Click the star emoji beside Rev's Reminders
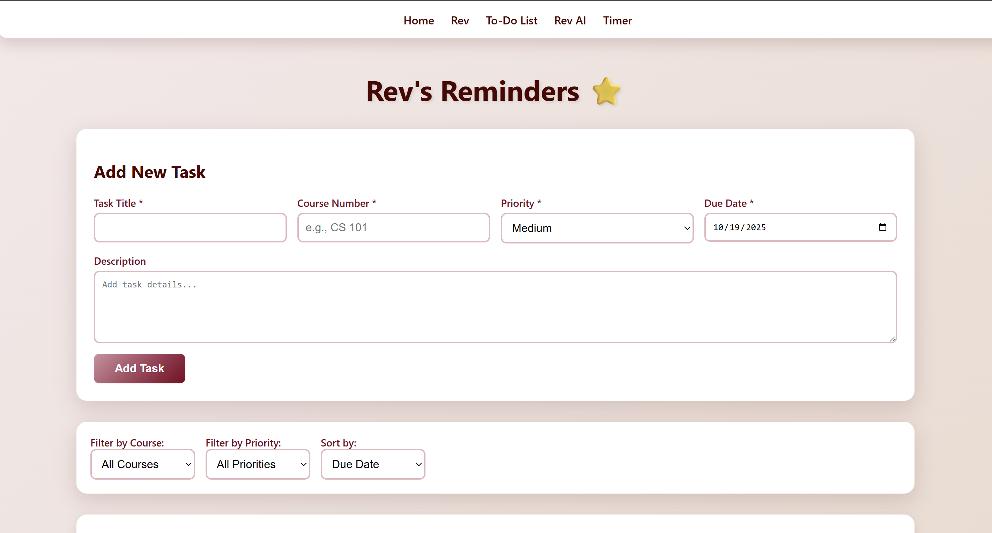Viewport: 992px width, 533px height. click(x=606, y=92)
